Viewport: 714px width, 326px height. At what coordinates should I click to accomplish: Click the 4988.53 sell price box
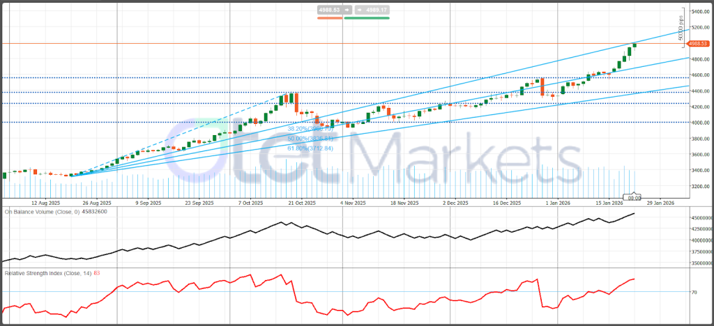[328, 10]
